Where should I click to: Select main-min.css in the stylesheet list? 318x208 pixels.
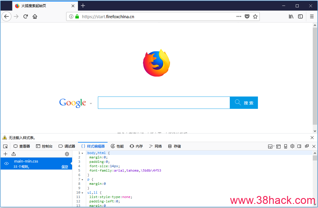[x=36, y=164]
